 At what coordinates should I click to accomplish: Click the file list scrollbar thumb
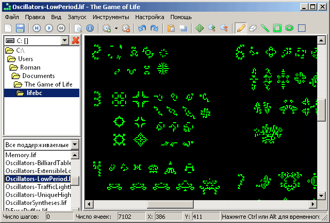point(75,181)
